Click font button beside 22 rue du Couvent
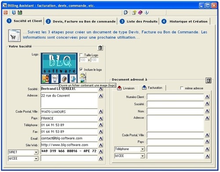220x172 pixels. [x=101, y=96]
